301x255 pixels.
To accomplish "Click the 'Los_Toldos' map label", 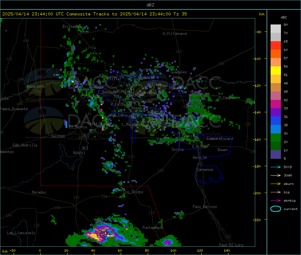I will coord(133,192).
